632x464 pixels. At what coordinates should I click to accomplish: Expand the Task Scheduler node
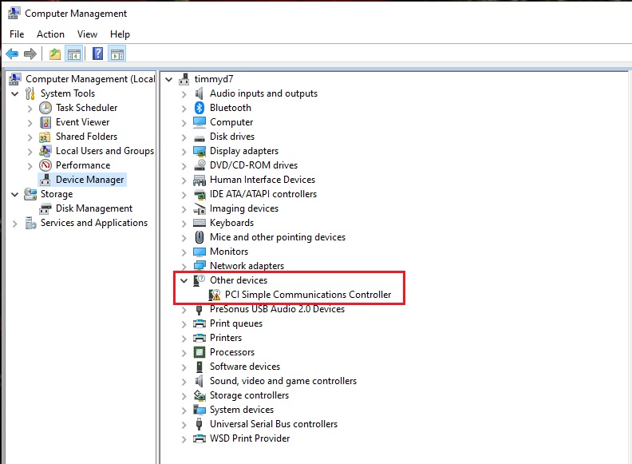tap(30, 109)
